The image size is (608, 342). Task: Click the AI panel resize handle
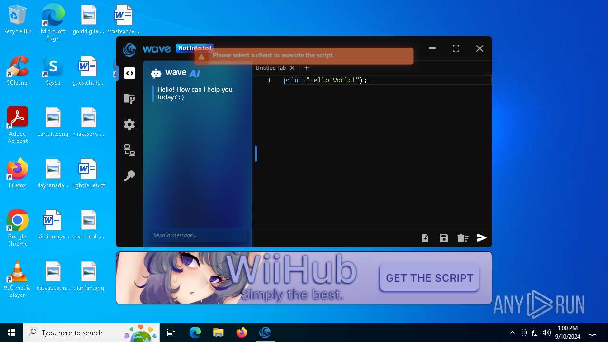click(256, 154)
